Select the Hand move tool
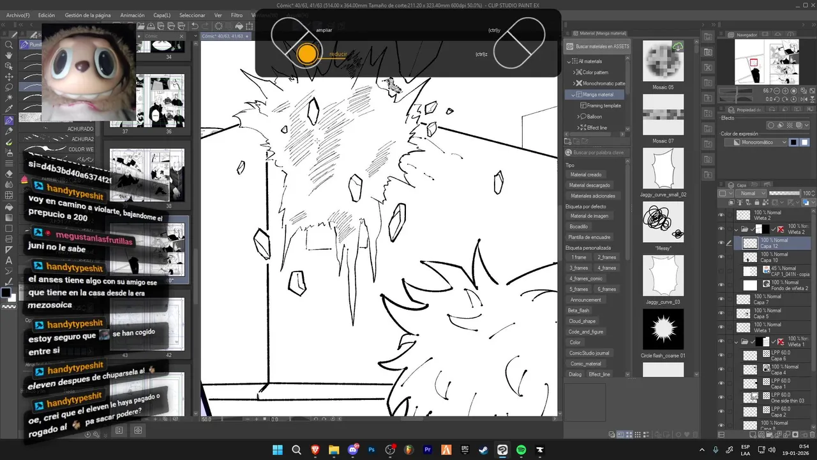Image resolution: width=817 pixels, height=460 pixels. [x=9, y=56]
